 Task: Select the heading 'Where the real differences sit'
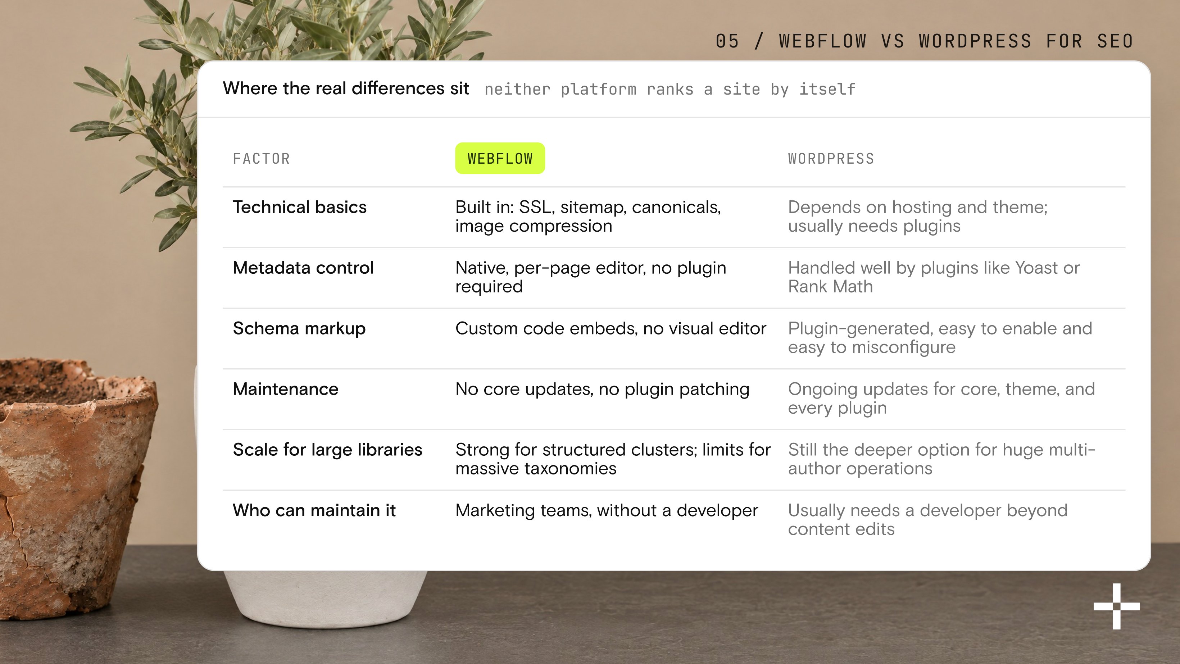coord(346,88)
